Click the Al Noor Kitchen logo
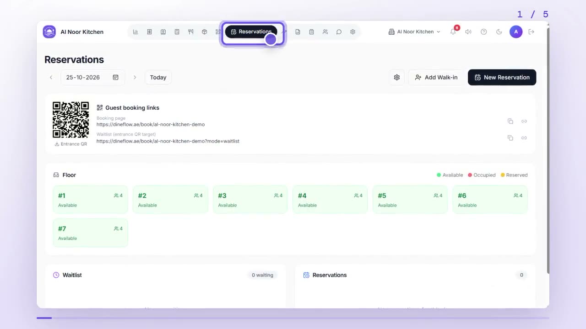This screenshot has width=586, height=329. pyautogui.click(x=49, y=32)
